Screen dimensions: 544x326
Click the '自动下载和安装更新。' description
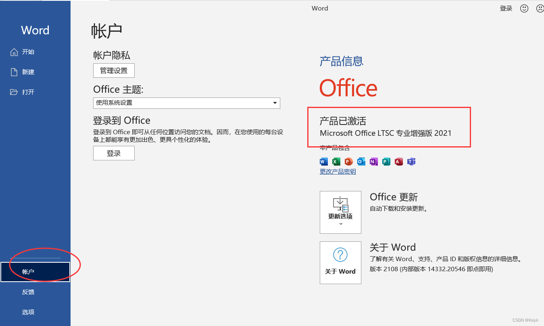[x=398, y=209]
